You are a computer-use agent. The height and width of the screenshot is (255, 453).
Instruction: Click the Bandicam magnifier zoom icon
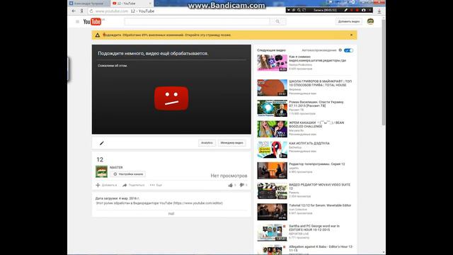coord(299,10)
